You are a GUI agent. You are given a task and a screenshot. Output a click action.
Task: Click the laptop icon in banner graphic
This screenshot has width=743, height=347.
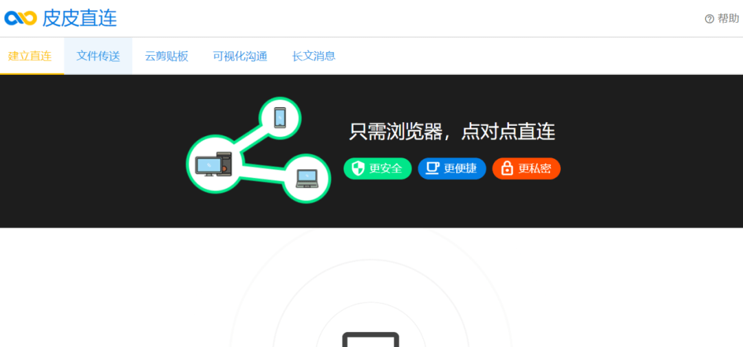coord(307,179)
